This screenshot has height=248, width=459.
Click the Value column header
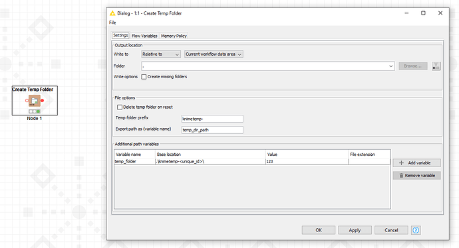(x=307, y=155)
